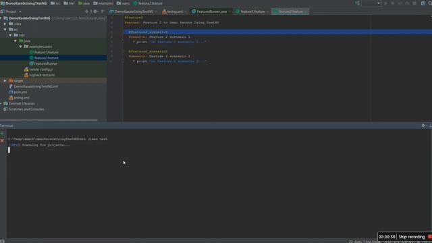The height and width of the screenshot is (243, 432).
Task: Add new terminal session with plus icon
Action: tap(2, 134)
